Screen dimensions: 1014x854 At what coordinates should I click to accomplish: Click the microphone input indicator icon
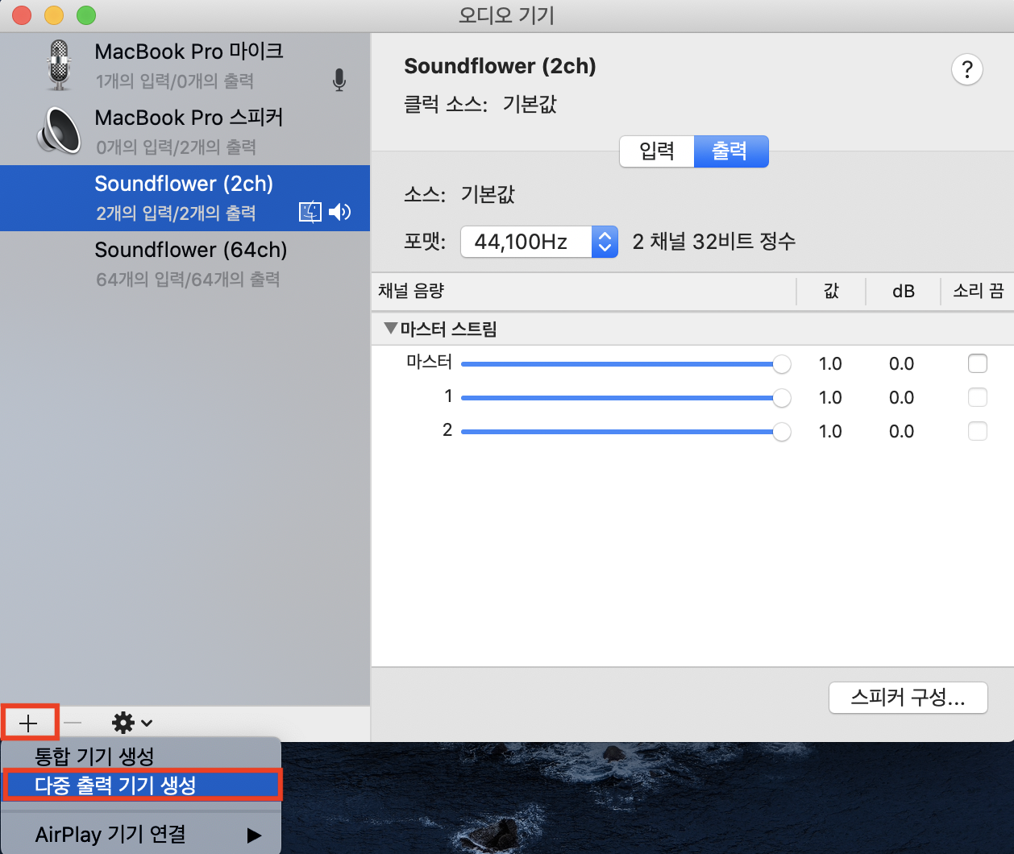[339, 80]
